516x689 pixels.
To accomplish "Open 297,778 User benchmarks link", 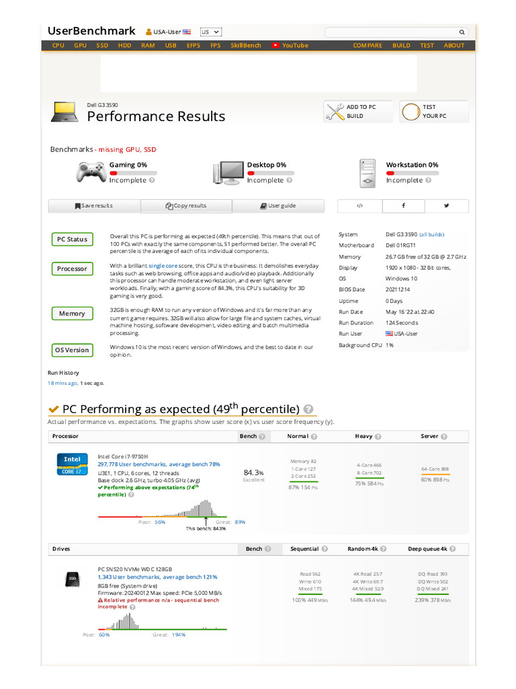I will click(159, 464).
